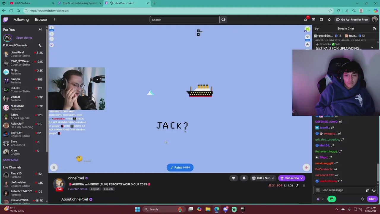The image size is (380, 214).
Task: Collapse the For You sidebar
Action: coord(40,29)
